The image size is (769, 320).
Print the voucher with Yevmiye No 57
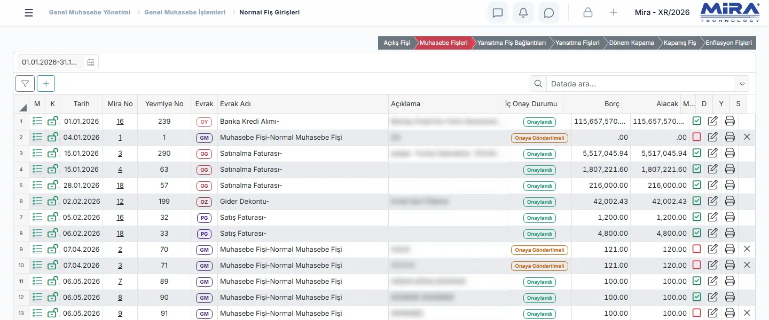730,185
